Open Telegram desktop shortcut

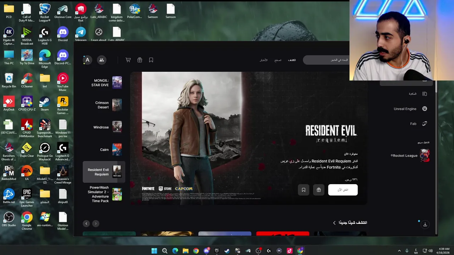81,34
